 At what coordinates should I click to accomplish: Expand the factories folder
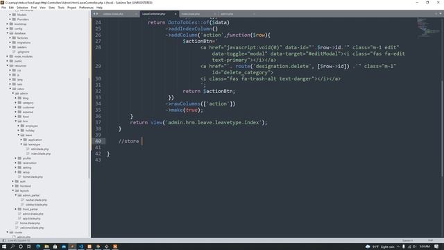10,38
